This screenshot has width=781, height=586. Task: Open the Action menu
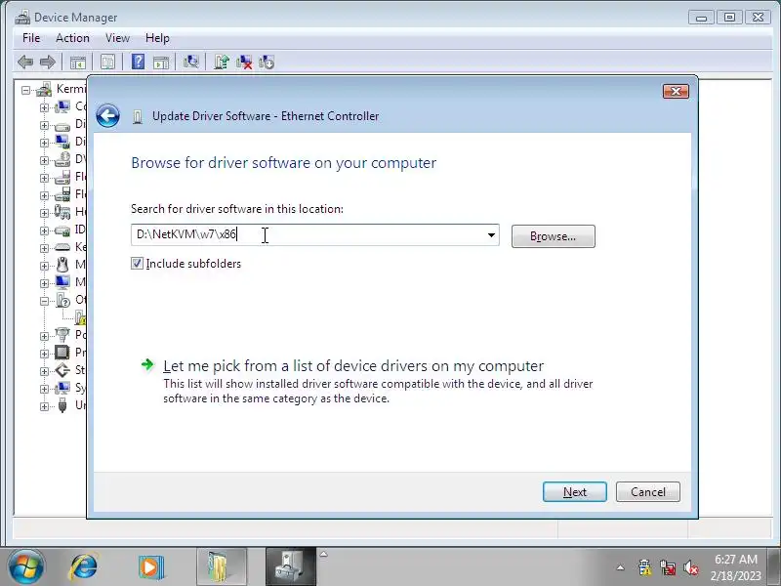click(x=72, y=38)
